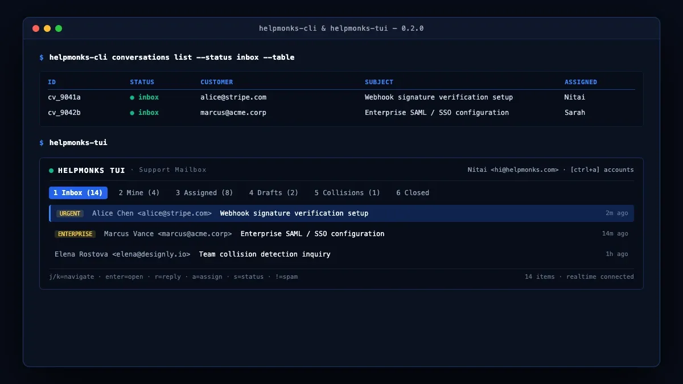
Task: Click the enter=open shortcut hint
Action: click(x=125, y=276)
